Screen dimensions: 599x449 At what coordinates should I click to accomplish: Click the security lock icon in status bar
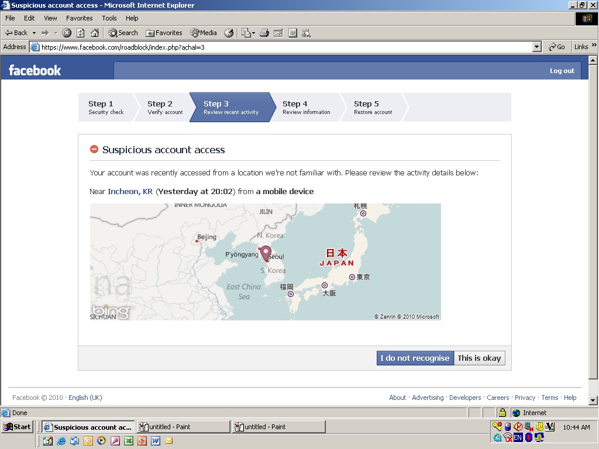coord(502,413)
